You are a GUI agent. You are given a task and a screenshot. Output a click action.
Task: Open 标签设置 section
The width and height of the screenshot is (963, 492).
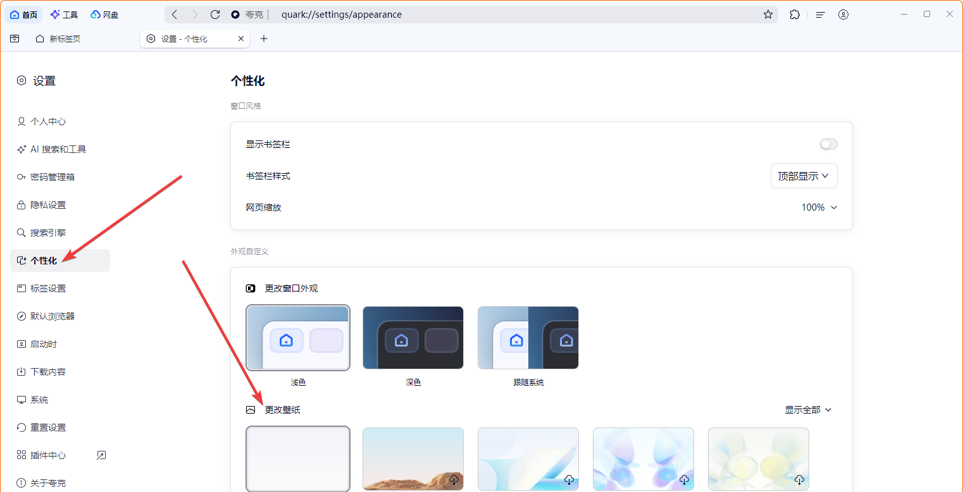pos(60,288)
